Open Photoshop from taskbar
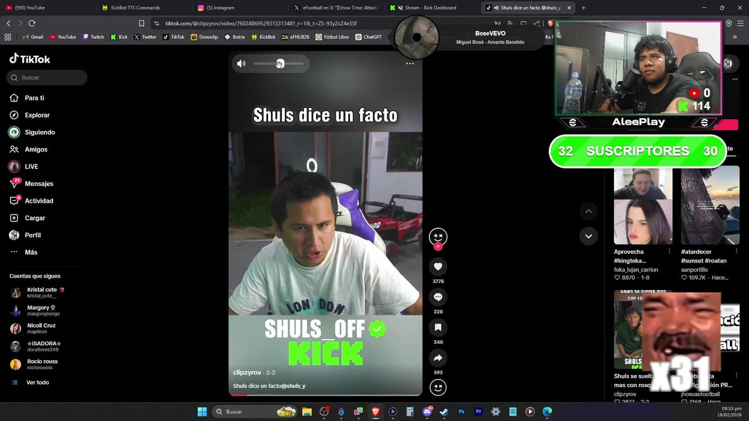749x421 pixels. (x=461, y=412)
